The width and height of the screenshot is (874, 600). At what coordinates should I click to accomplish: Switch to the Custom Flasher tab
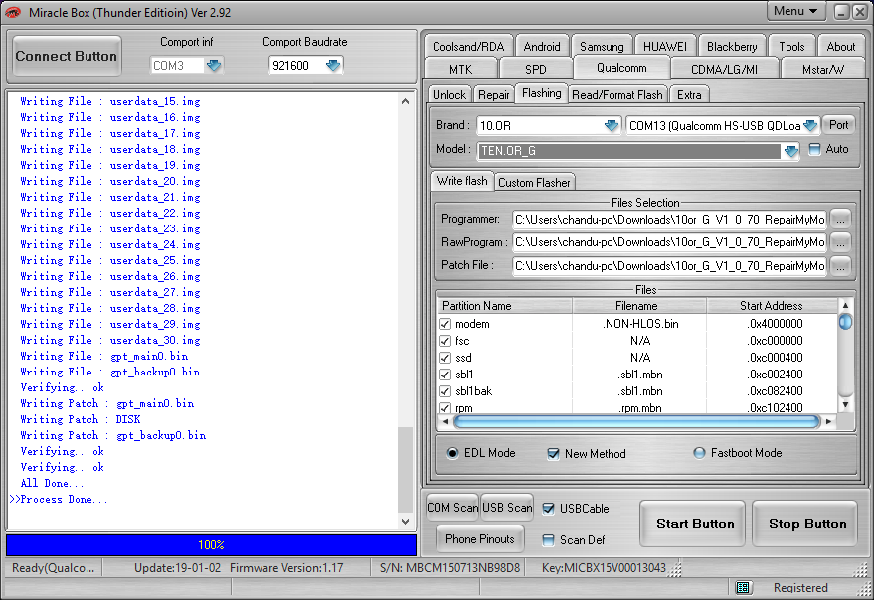[534, 182]
